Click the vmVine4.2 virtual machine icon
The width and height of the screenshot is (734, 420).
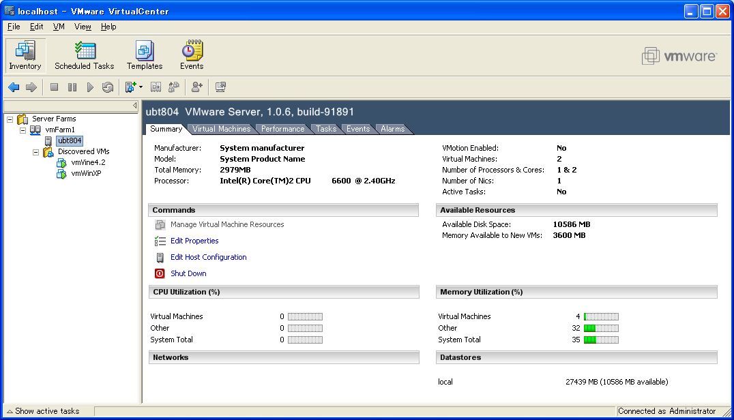pos(61,163)
